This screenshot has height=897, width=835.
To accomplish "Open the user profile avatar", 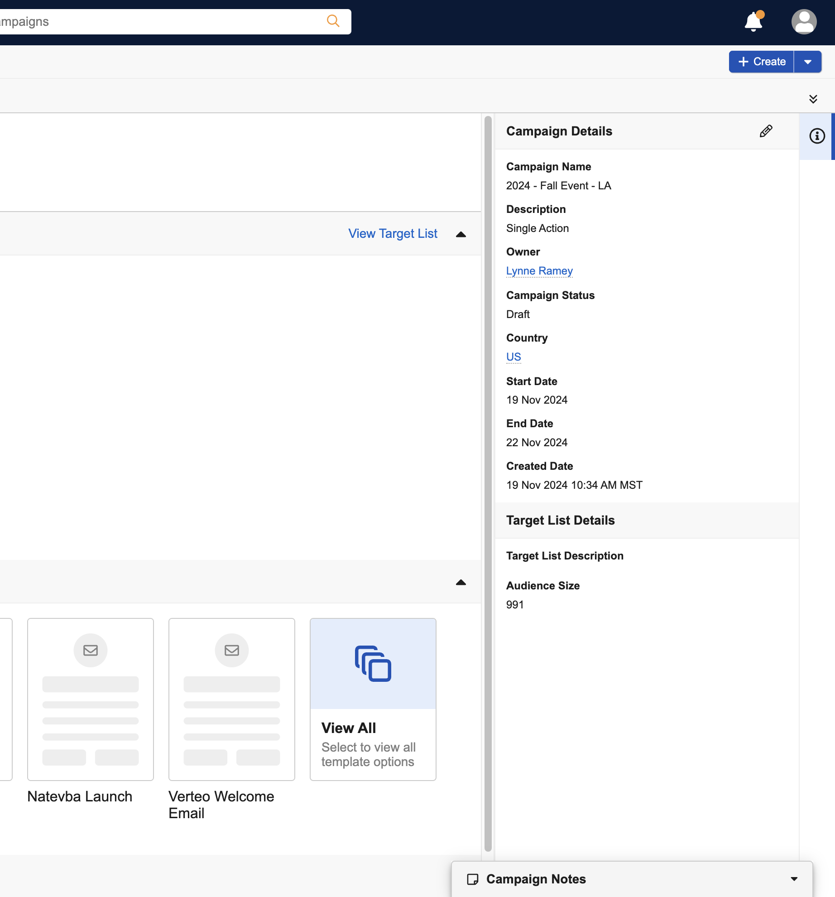I will (x=804, y=21).
